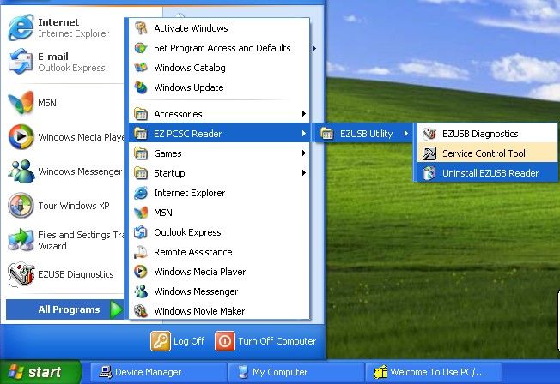Image resolution: width=560 pixels, height=384 pixels.
Task: Click "EZUSB Diagnostics" text in submenu
Action: tap(480, 134)
